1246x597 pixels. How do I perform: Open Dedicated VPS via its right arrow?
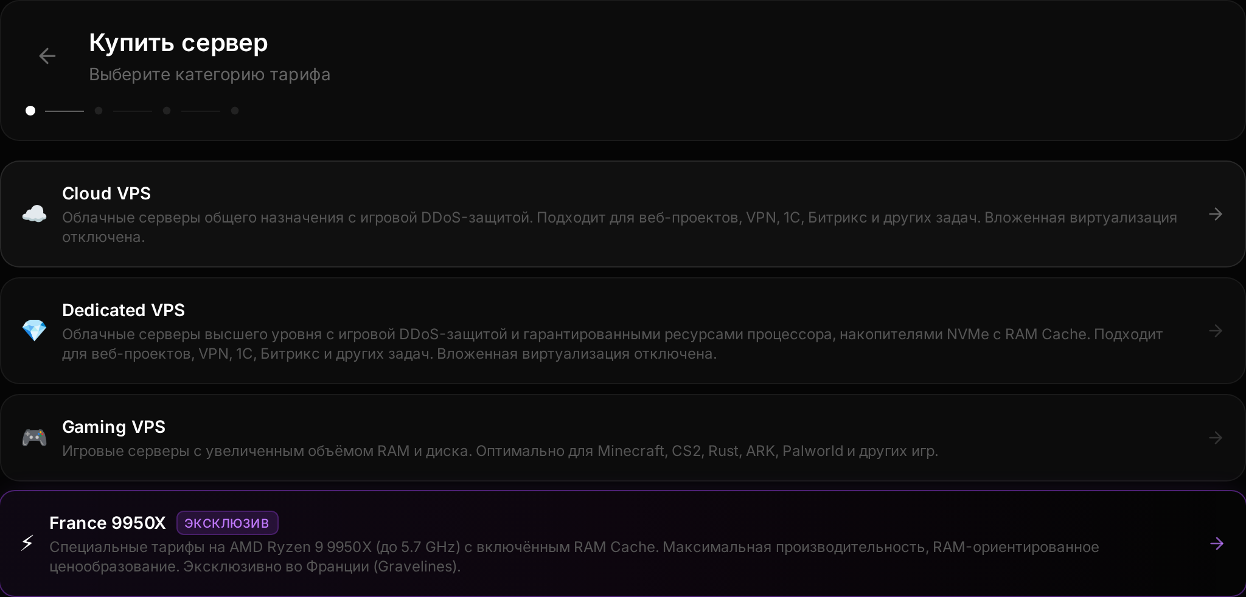click(1216, 331)
